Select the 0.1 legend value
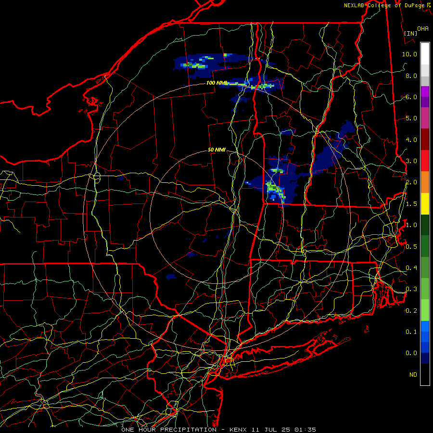433x433 pixels. pos(411,332)
